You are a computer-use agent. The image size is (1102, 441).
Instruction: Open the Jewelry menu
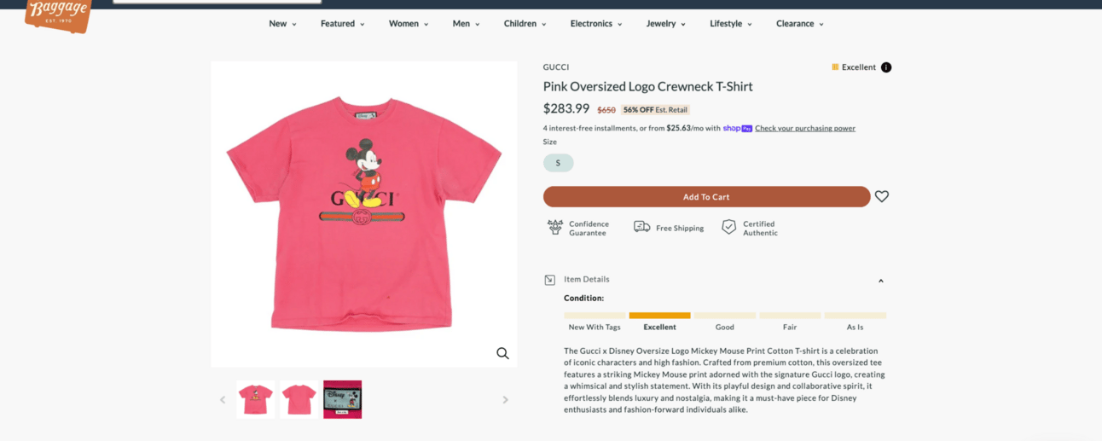(665, 24)
